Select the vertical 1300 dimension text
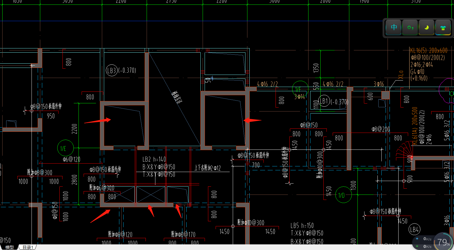This screenshot has width=454, height=250. click(x=354, y=185)
